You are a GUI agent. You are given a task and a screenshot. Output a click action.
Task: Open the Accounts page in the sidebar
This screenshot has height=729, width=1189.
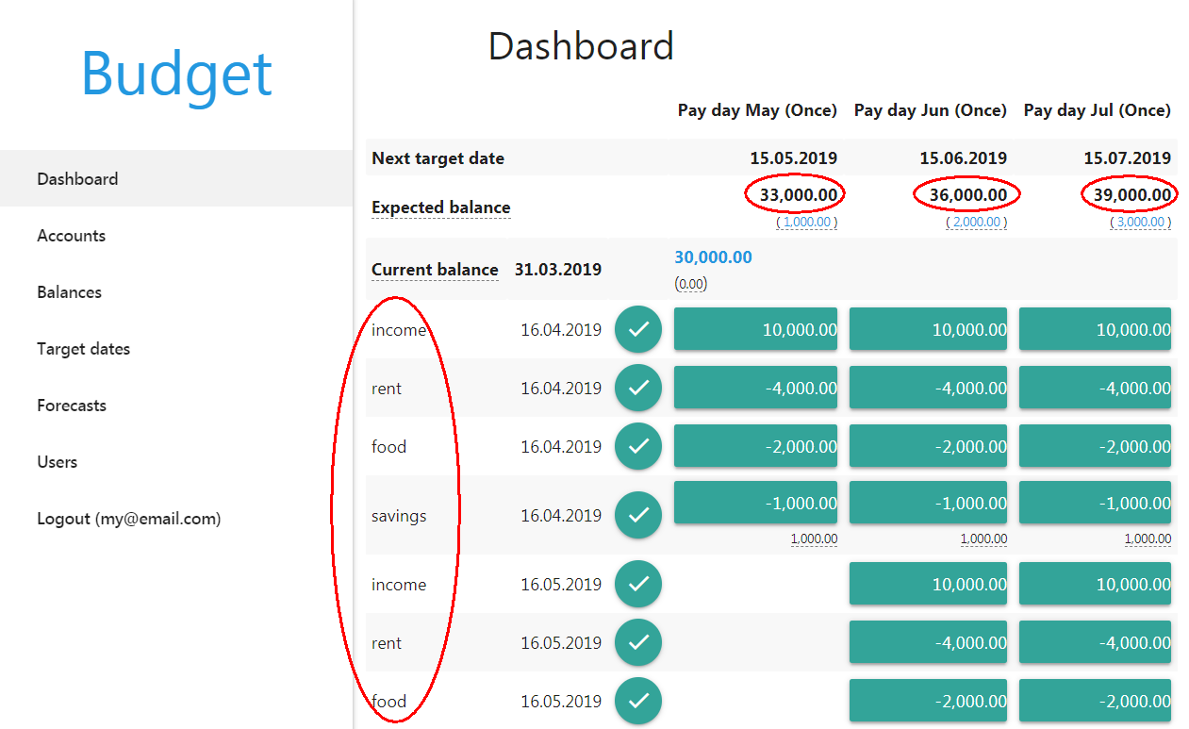click(72, 236)
